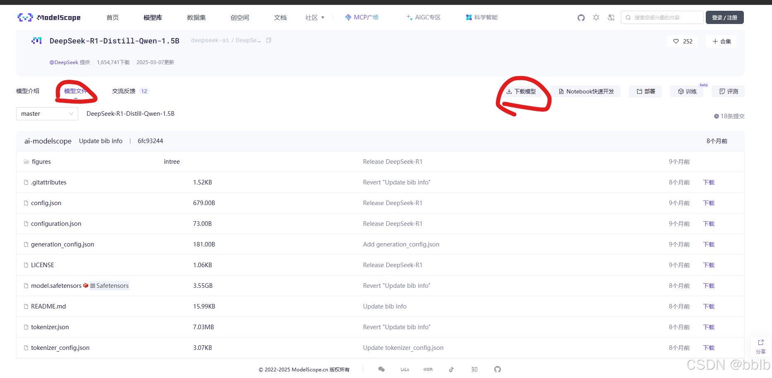Click the 部署 button

646,91
